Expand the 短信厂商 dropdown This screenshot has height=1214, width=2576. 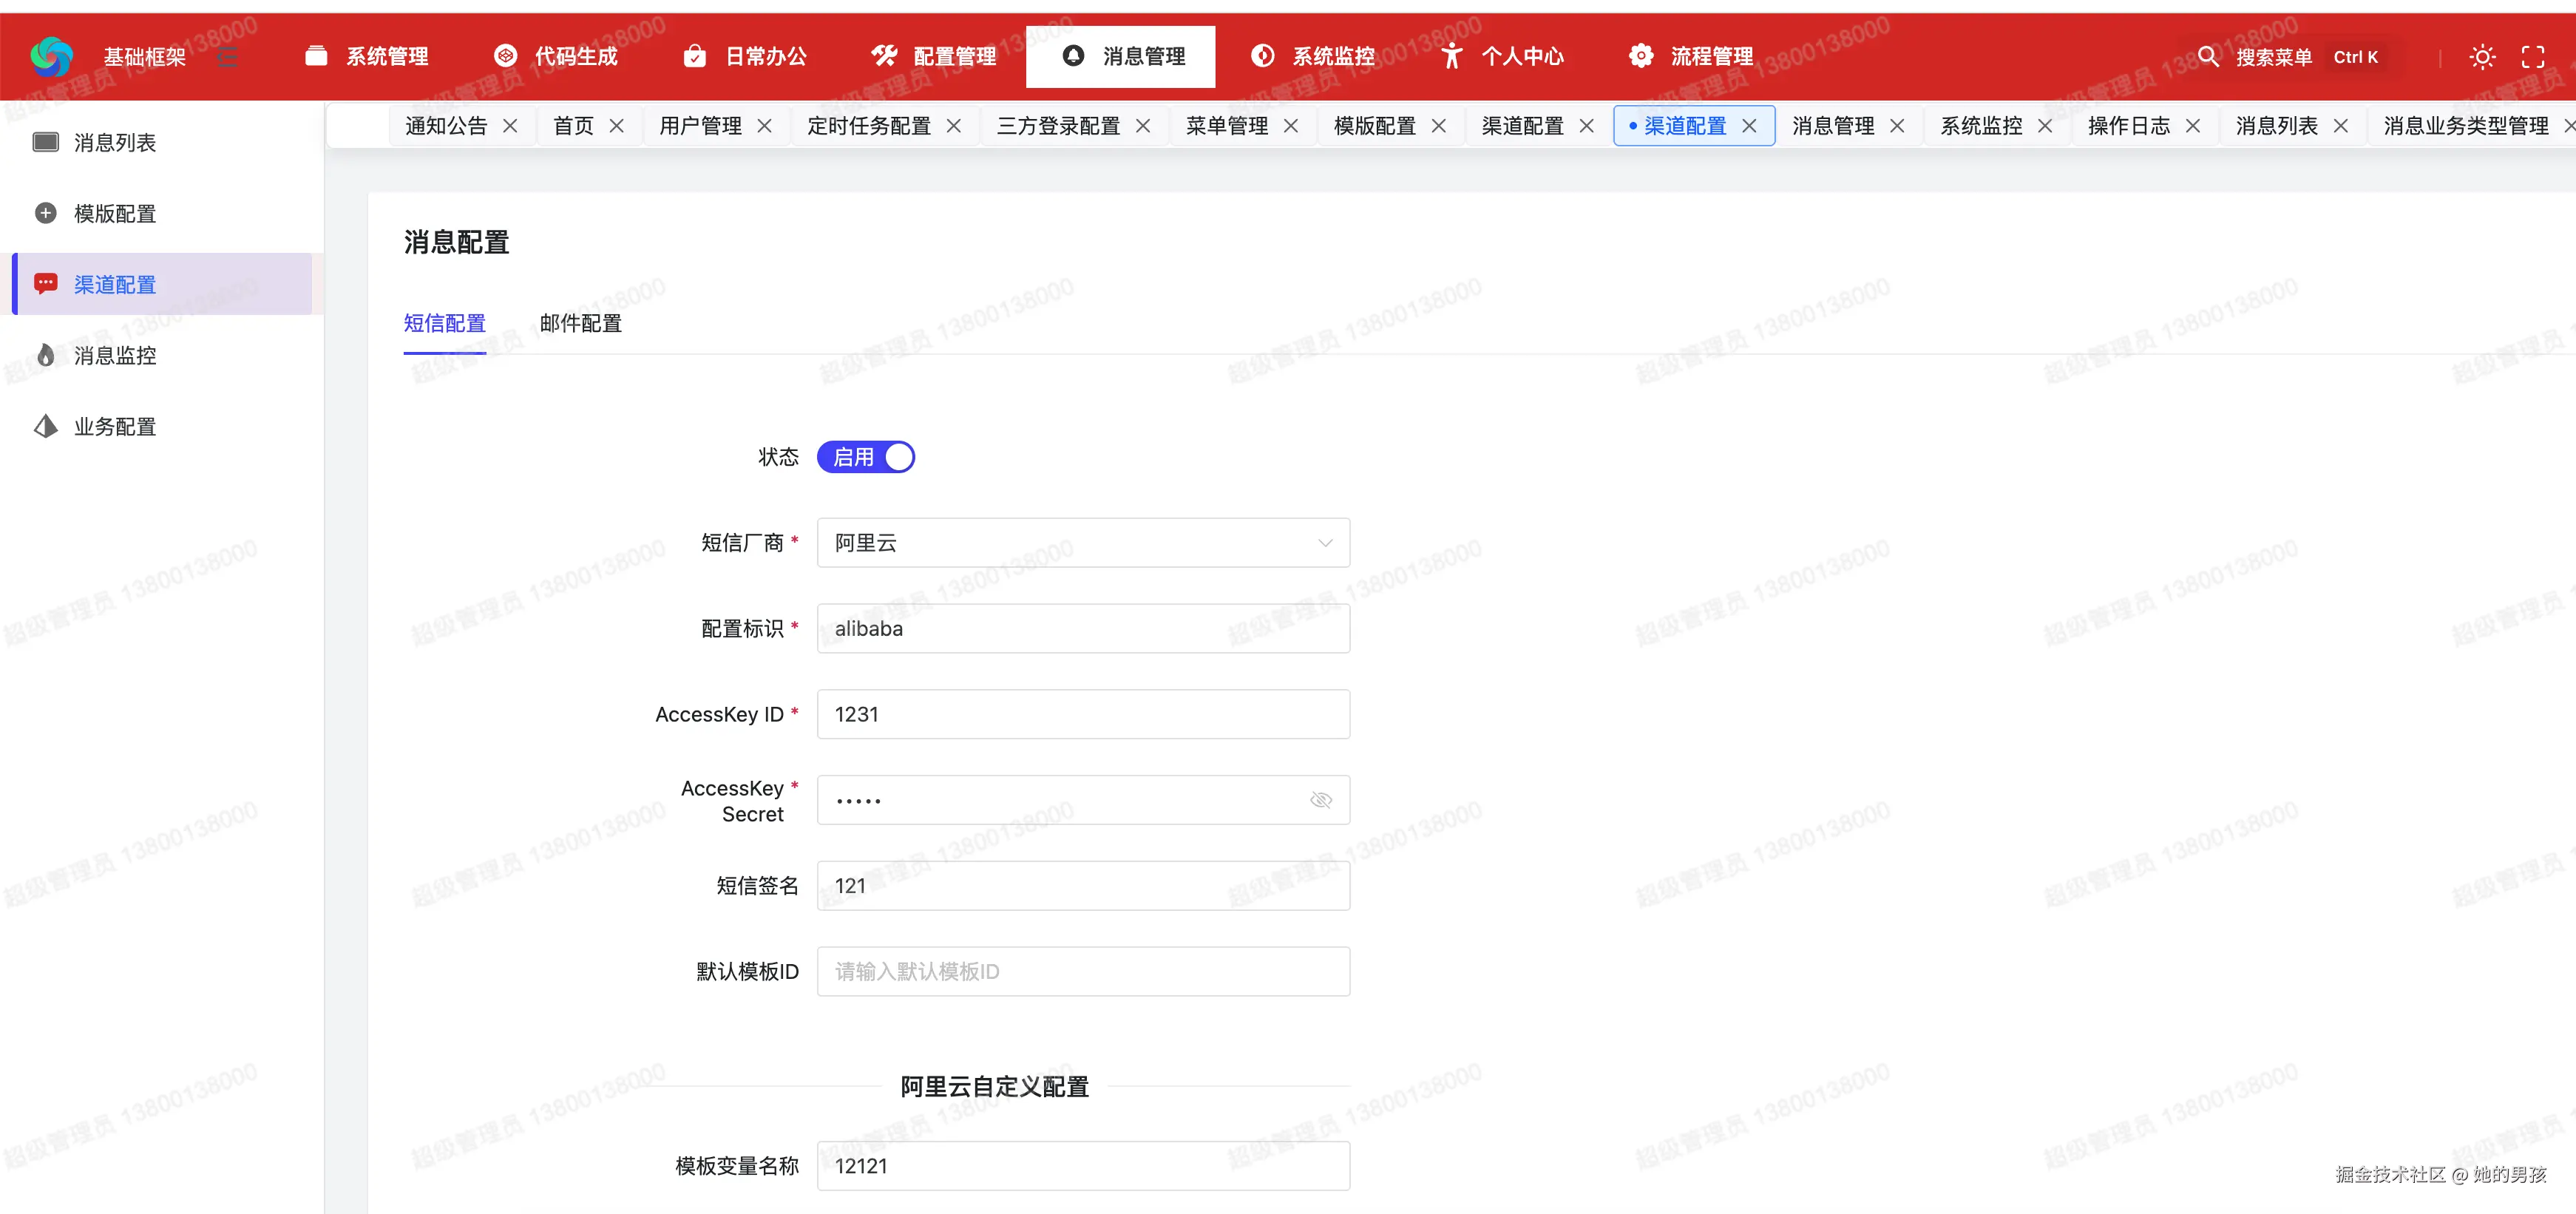coord(1083,543)
